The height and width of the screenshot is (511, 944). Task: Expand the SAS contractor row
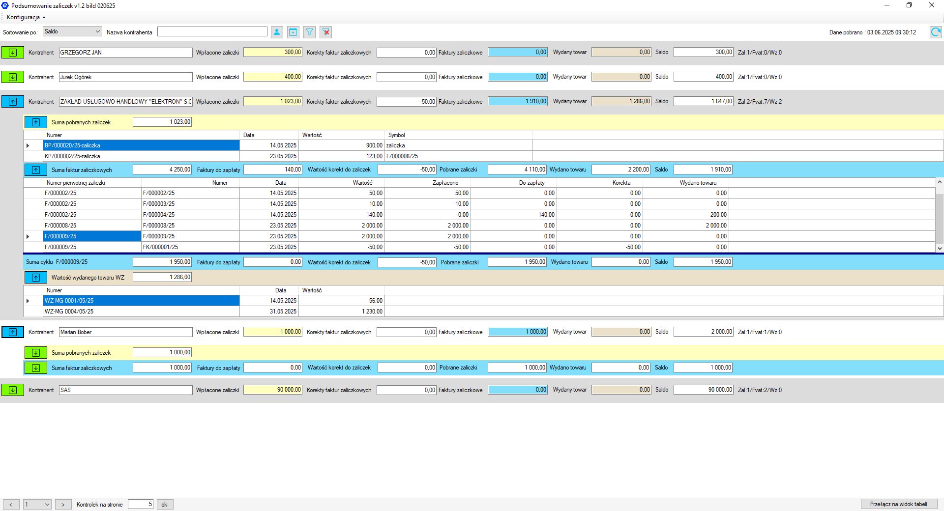tap(13, 390)
